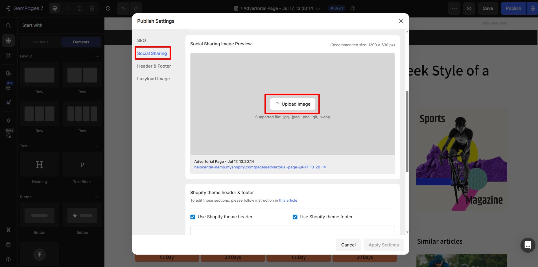Click the Upload Image button

pyautogui.click(x=292, y=104)
